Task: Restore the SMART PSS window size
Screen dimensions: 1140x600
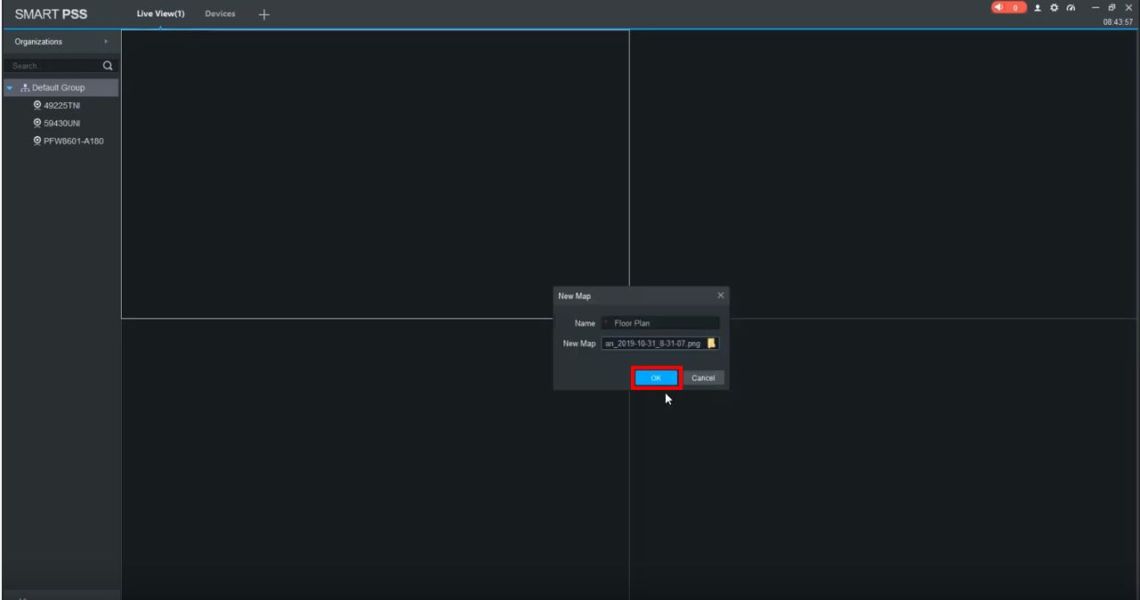Action: (1113, 8)
